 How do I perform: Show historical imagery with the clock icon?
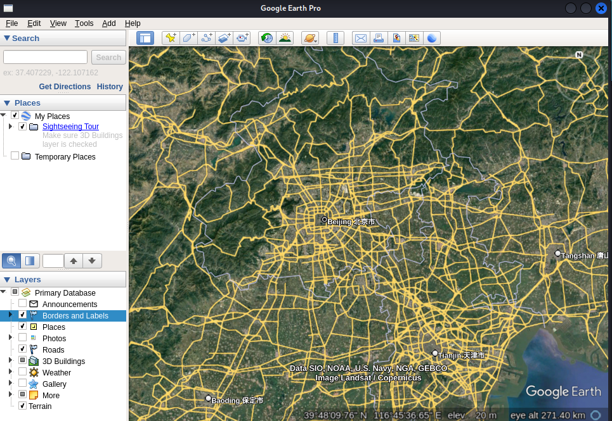coord(267,38)
